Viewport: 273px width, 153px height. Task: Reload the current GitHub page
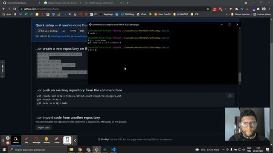pos(15,9)
